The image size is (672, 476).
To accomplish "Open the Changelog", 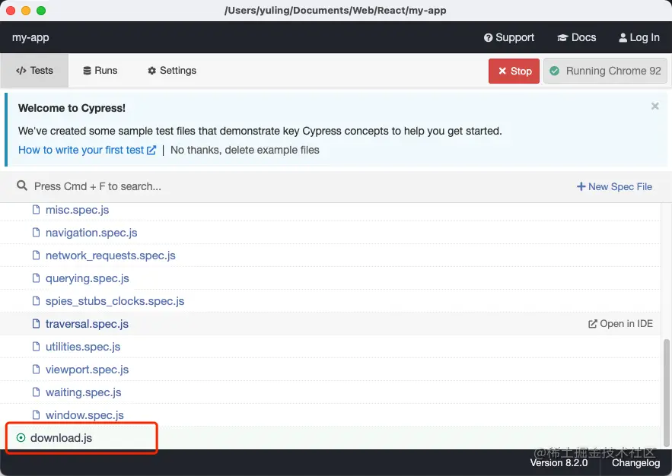I will 636,463.
